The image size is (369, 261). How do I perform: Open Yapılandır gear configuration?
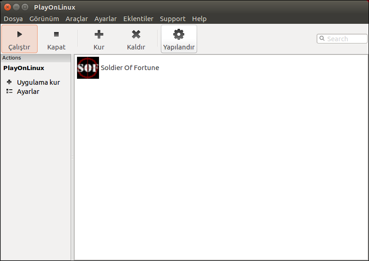[x=179, y=39]
